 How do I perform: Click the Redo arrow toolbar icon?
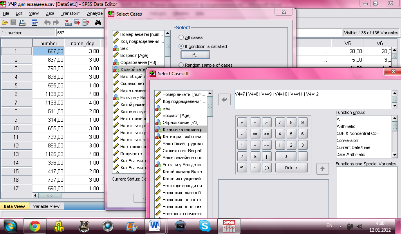[56, 23]
